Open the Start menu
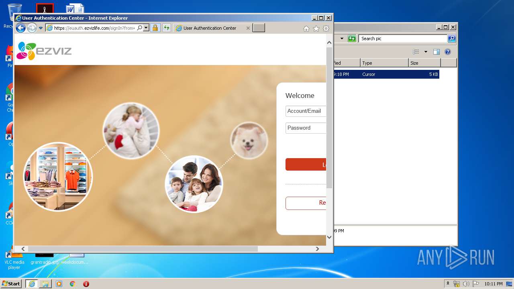The image size is (514, 289). pos(11,284)
